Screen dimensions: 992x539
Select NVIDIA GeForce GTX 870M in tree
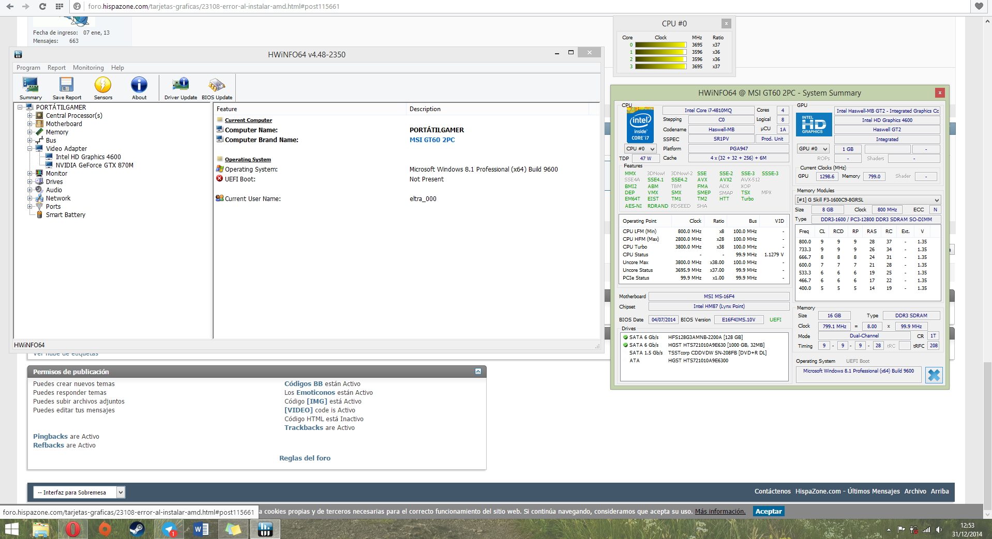[94, 165]
